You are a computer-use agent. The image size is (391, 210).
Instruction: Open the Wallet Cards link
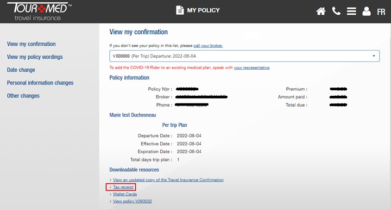[x=125, y=194]
